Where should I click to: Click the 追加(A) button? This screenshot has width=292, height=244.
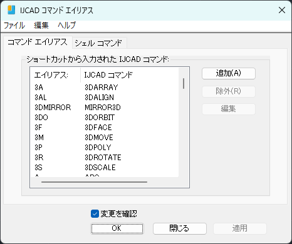(229, 73)
